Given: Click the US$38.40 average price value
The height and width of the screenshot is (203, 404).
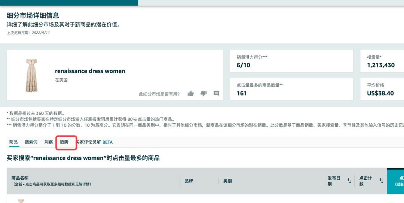Looking at the screenshot, I should click(x=380, y=93).
